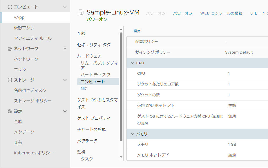Screen dimensions: 268x168
Task: Collapse the メモリ details section
Action: coord(133,134)
